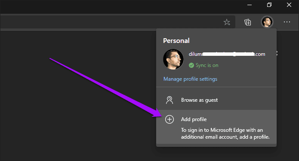Close the Edge window
Viewport: 299px width, 161px height.
tap(289, 5)
